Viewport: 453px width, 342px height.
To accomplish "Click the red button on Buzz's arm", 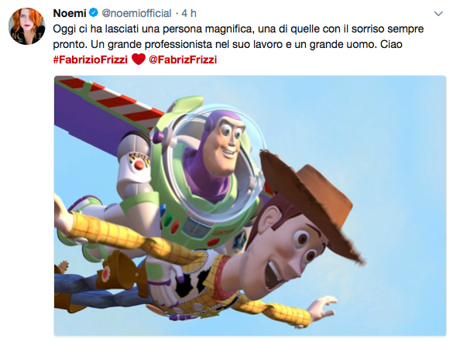I will (x=139, y=165).
